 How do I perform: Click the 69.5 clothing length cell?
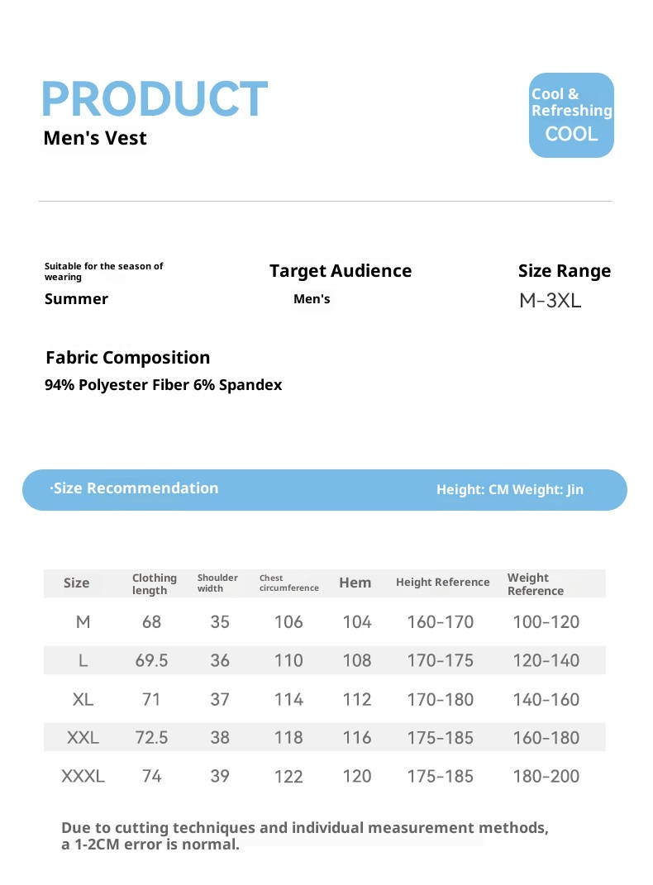[152, 661]
